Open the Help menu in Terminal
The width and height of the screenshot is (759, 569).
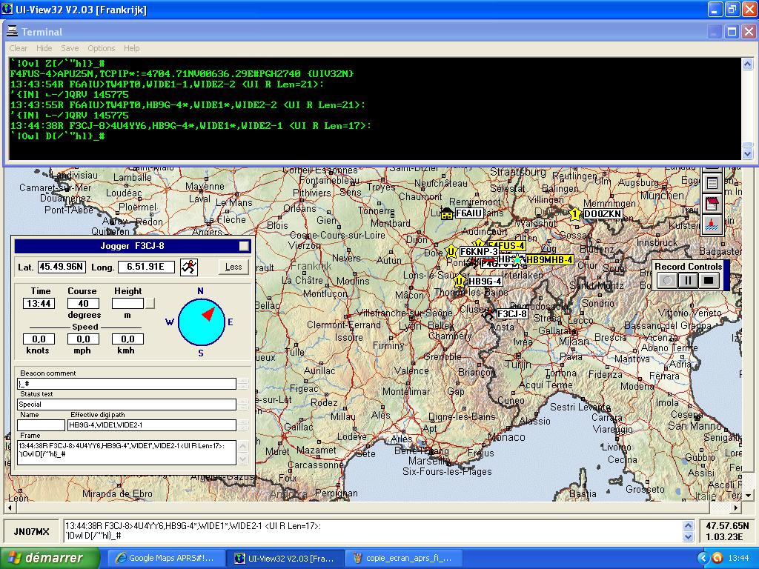coord(132,48)
